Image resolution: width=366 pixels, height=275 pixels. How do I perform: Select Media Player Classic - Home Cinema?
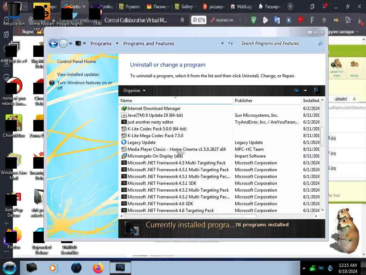tap(177, 149)
